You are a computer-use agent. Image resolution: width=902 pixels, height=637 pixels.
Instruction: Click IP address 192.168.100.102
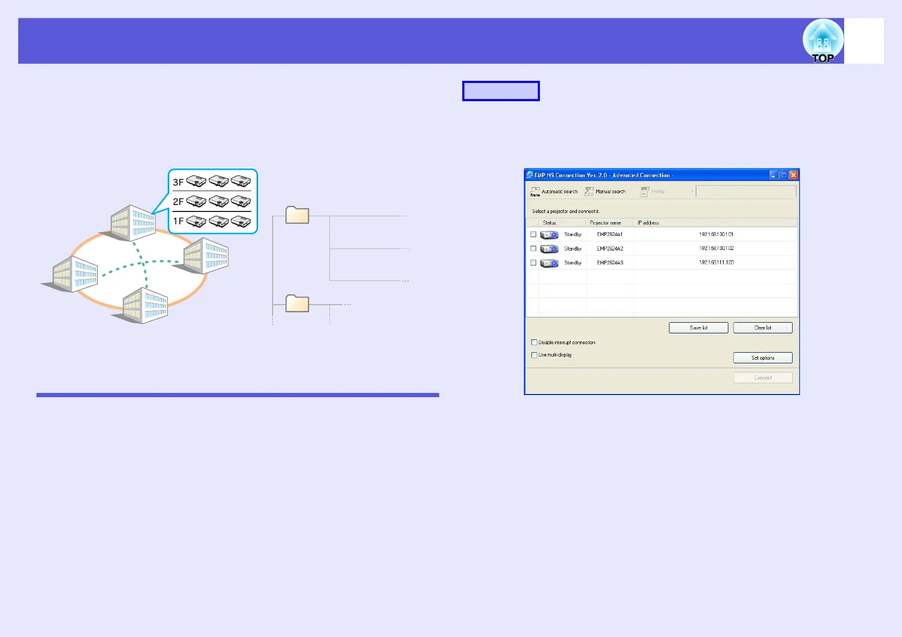tap(716, 248)
